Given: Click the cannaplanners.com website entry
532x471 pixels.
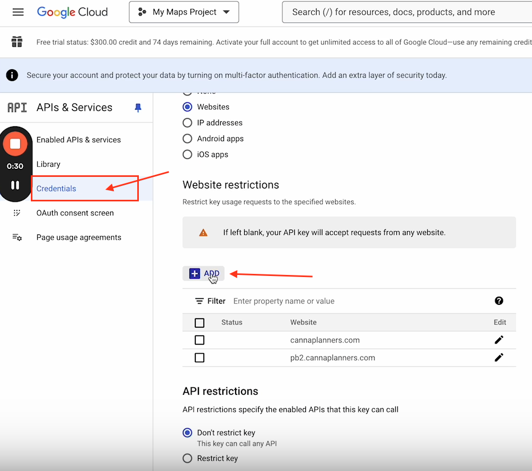Looking at the screenshot, I should click(325, 340).
